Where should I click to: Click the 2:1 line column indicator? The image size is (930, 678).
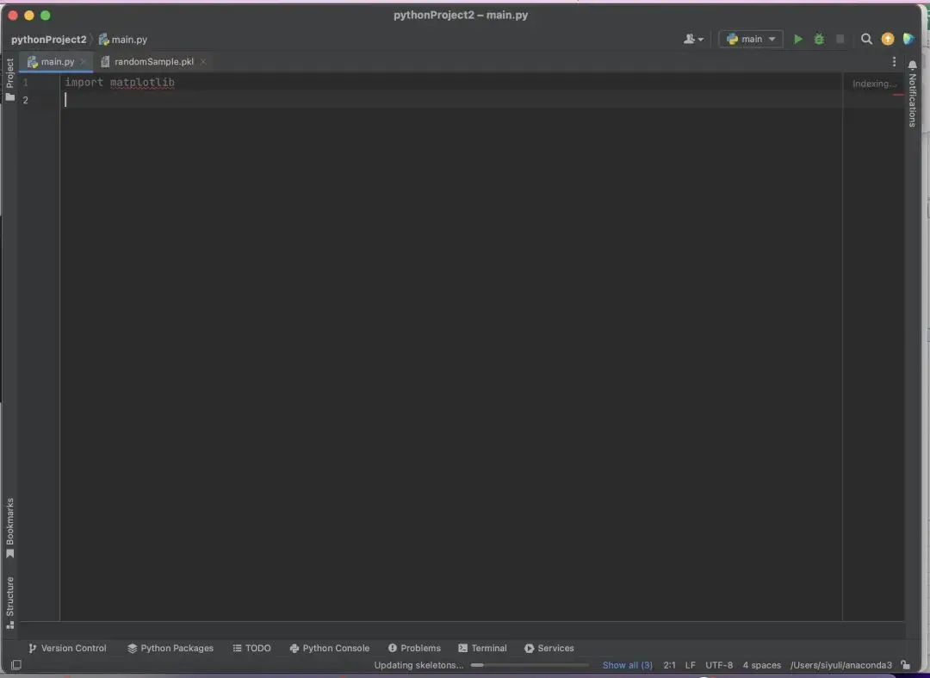click(670, 665)
